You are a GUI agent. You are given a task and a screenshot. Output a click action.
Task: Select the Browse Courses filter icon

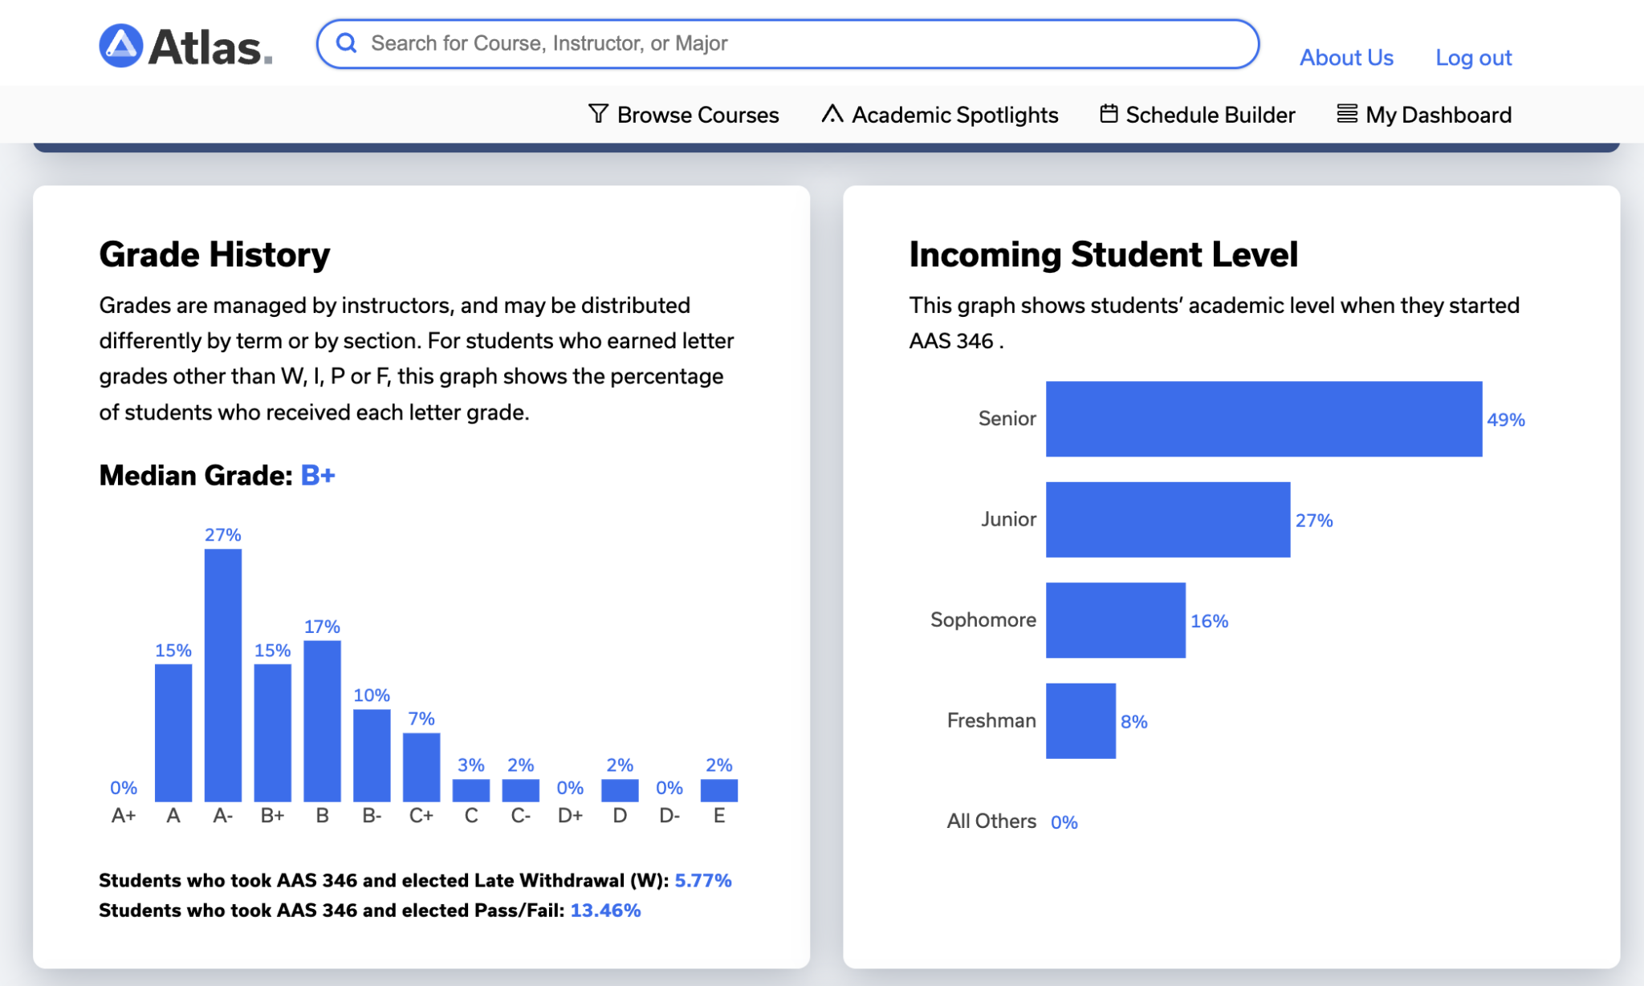pos(598,115)
